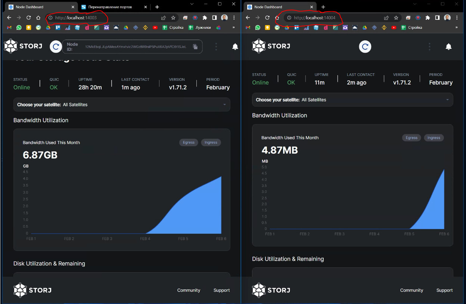Toggle Egress in the 6.87GB bandwidth chart

[x=189, y=142]
